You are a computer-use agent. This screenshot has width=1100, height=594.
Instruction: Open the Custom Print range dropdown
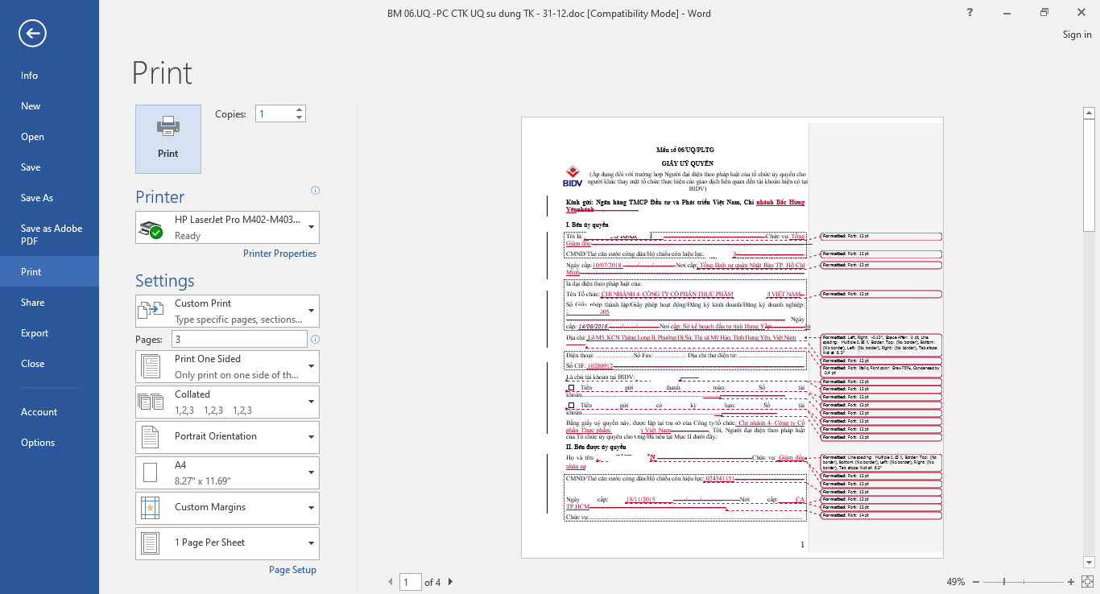(228, 311)
